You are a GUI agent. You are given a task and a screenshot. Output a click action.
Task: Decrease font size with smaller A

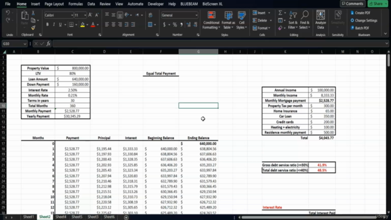(x=97, y=15)
